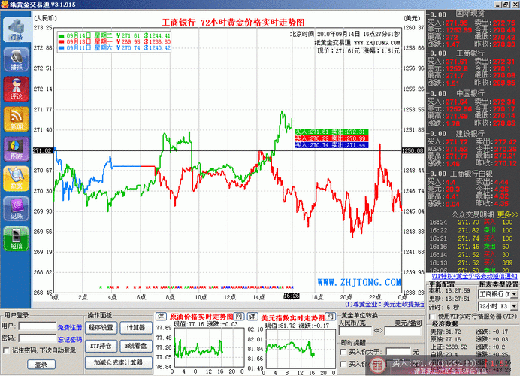Follow the 免费注册 free registration link

point(70,328)
